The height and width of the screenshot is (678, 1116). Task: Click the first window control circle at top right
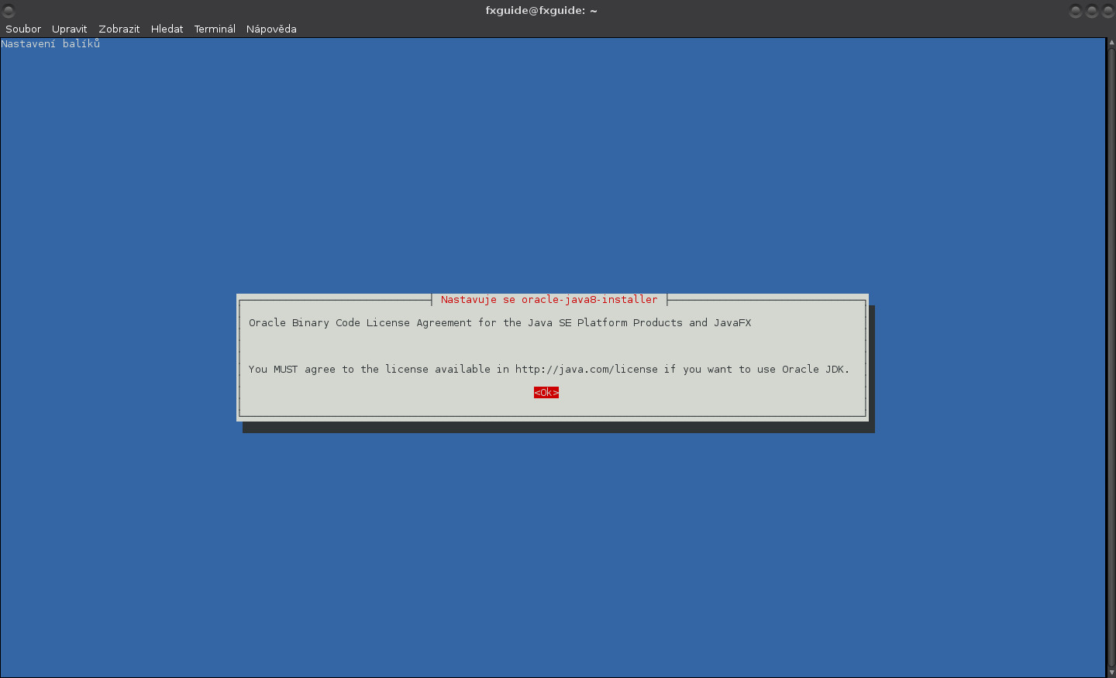click(1076, 11)
